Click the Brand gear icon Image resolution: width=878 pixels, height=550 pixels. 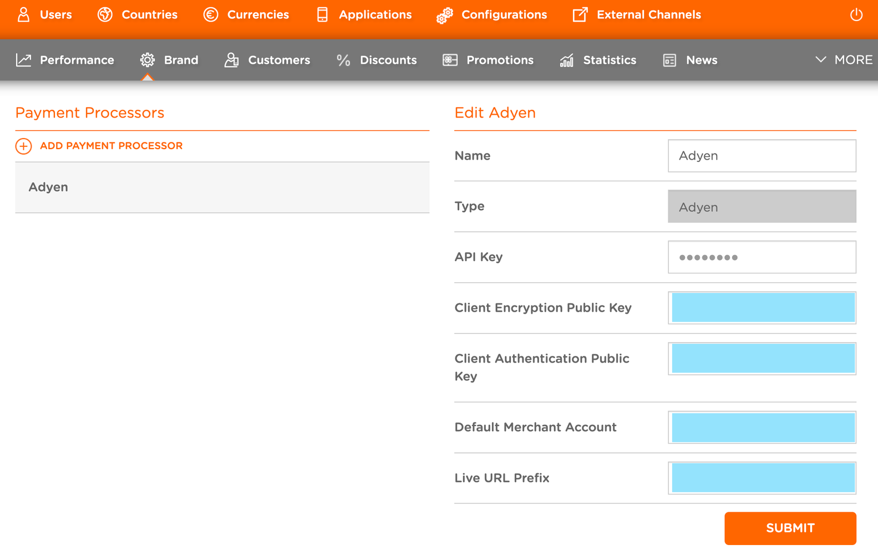[x=147, y=60]
